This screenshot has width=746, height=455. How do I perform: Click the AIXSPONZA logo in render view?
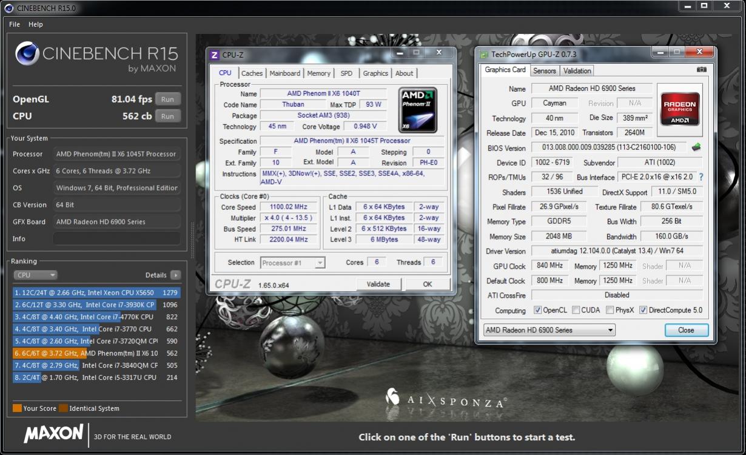(x=446, y=399)
